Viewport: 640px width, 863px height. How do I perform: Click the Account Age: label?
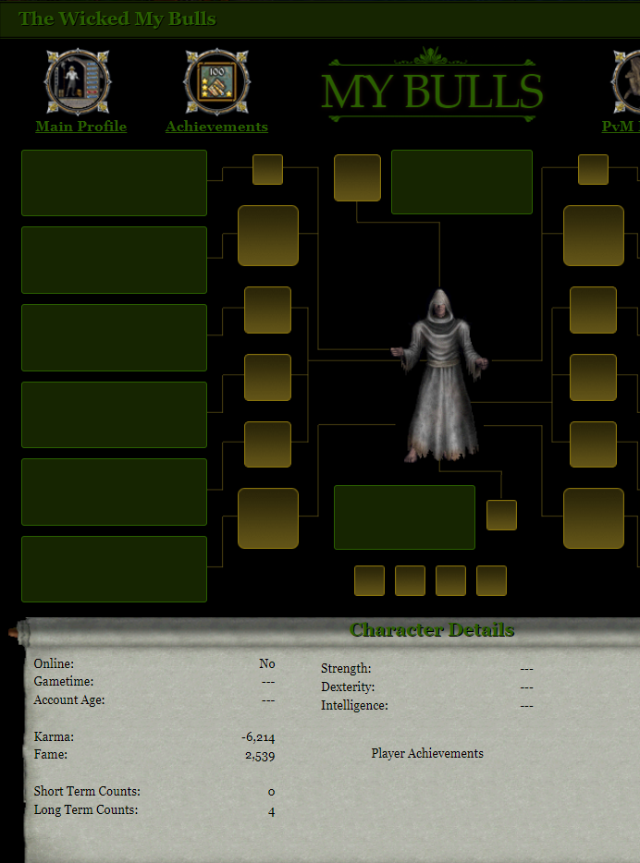(x=68, y=700)
